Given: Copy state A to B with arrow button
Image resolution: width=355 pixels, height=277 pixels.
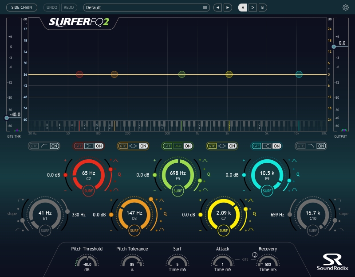Looking at the screenshot, I should click(x=252, y=8).
